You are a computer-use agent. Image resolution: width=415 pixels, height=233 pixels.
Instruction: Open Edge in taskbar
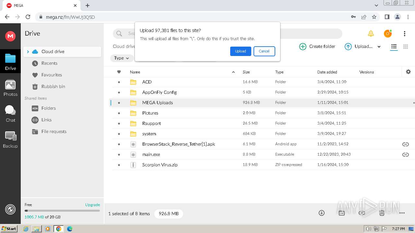pyautogui.click(x=70, y=229)
